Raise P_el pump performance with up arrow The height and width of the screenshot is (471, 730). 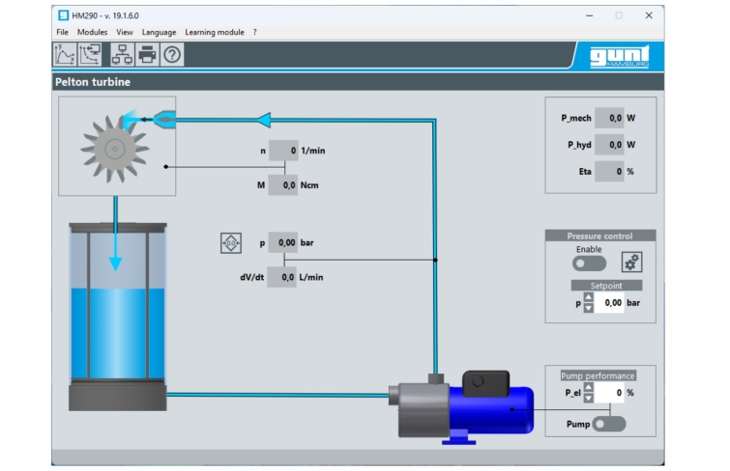[588, 387]
